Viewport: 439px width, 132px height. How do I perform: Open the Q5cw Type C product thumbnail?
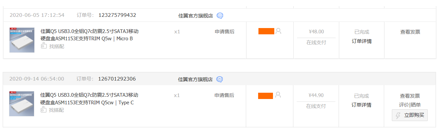pyautogui.click(x=22, y=104)
